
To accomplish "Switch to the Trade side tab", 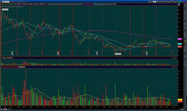I will tap(185, 6).
